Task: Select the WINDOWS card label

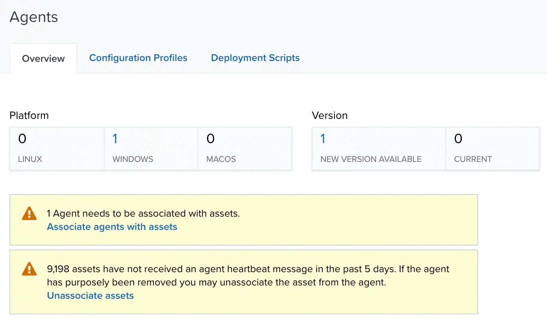Action: (x=133, y=159)
